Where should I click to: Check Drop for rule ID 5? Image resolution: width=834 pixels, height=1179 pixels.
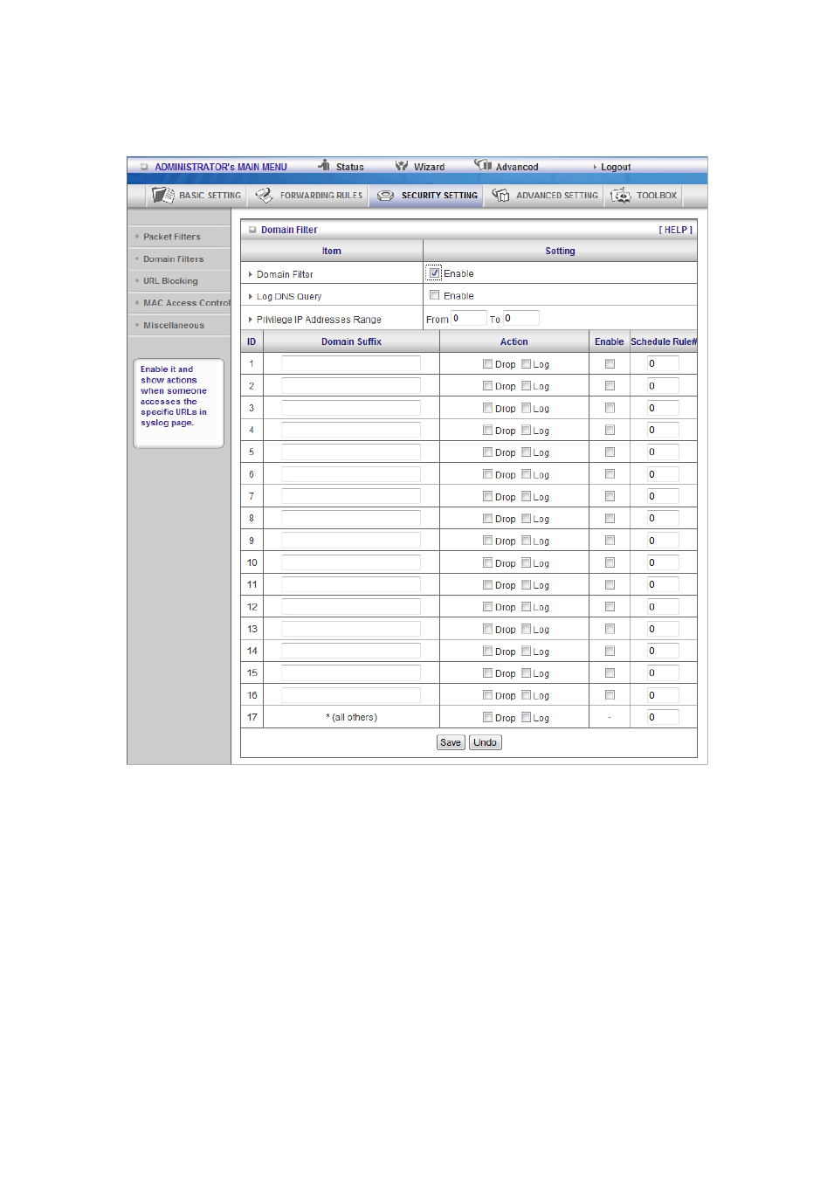click(487, 452)
